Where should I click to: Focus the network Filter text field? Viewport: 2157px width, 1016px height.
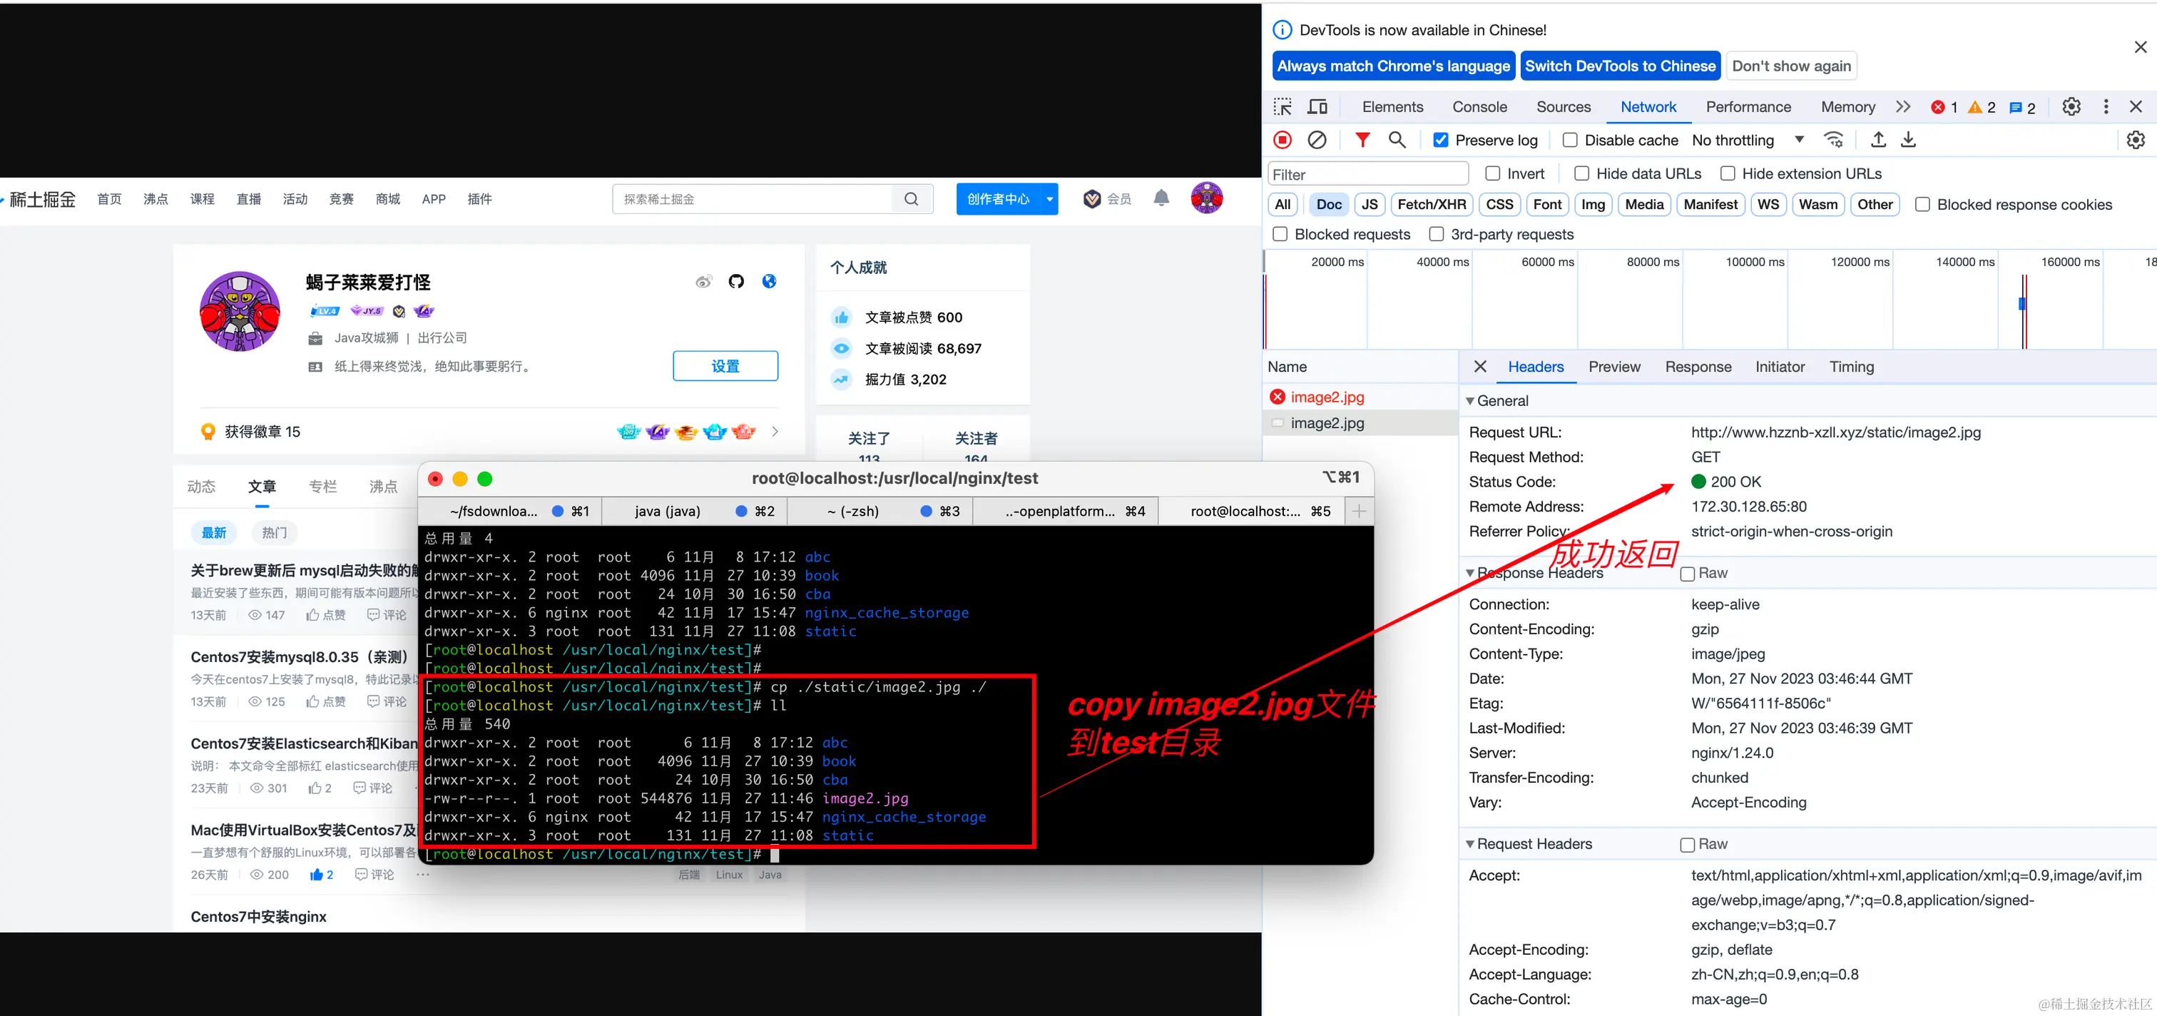[1368, 174]
